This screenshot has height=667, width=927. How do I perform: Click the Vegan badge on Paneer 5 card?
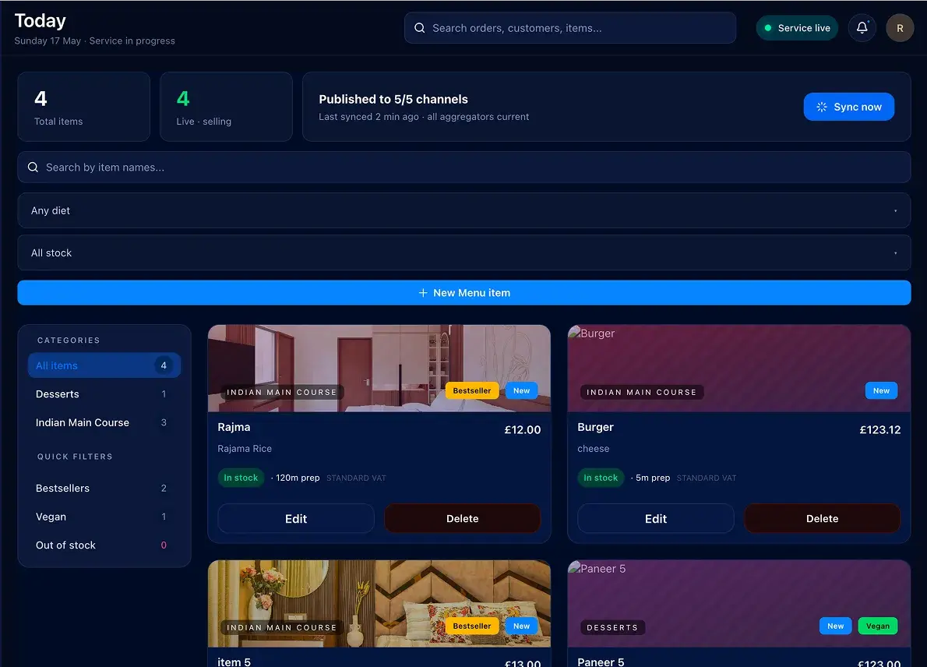pyautogui.click(x=877, y=626)
